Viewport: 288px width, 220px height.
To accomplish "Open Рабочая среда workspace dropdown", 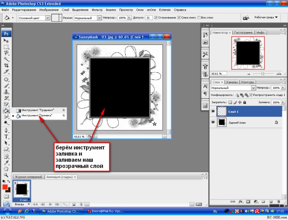I will point(266,17).
